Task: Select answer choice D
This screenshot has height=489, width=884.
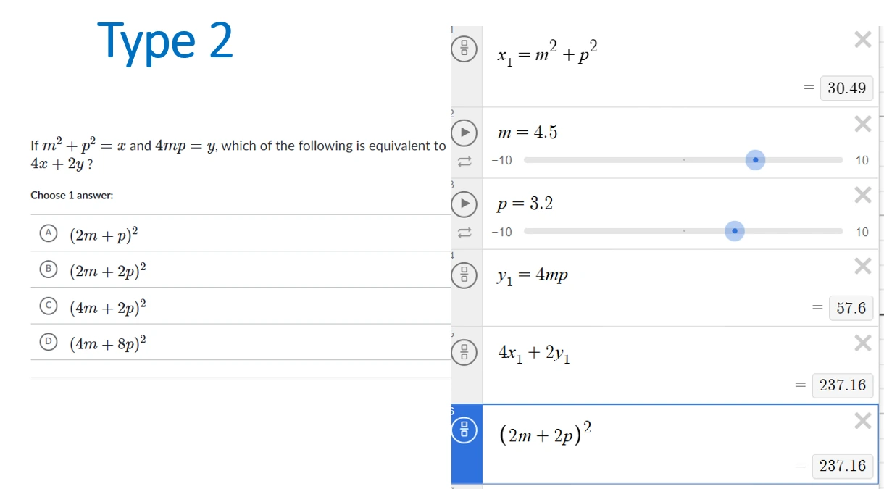Action: click(x=49, y=342)
